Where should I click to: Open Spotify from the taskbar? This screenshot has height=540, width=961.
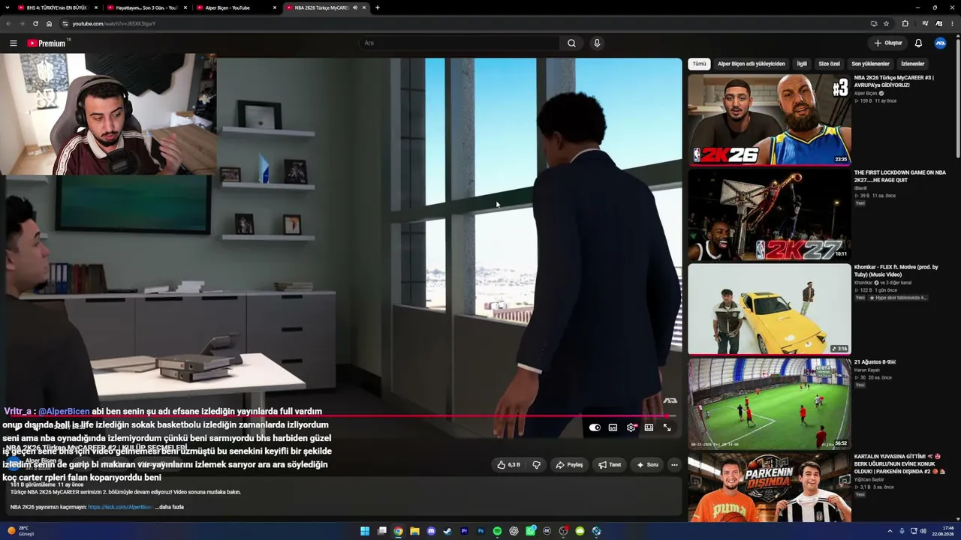click(497, 531)
